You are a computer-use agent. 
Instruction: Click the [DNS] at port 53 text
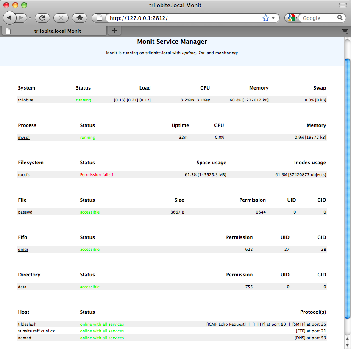point(310,338)
